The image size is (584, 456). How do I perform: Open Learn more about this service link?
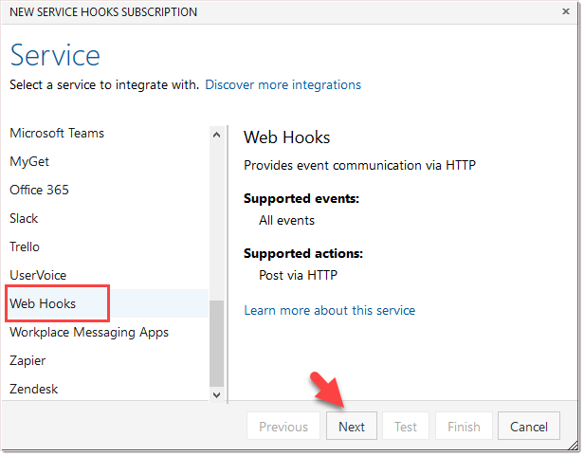tap(329, 310)
